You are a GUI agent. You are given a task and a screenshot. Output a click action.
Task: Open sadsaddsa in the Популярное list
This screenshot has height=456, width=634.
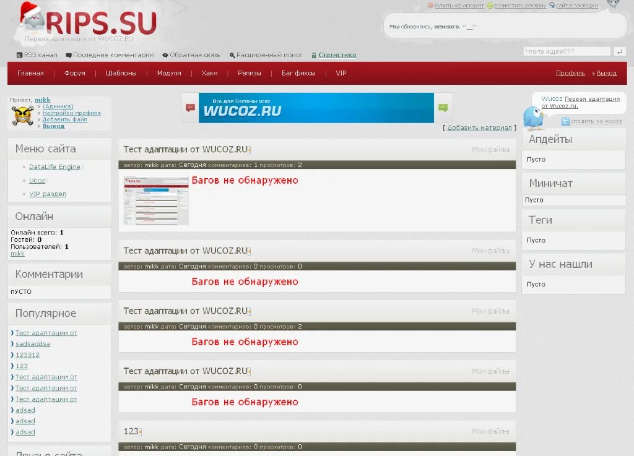(x=33, y=344)
